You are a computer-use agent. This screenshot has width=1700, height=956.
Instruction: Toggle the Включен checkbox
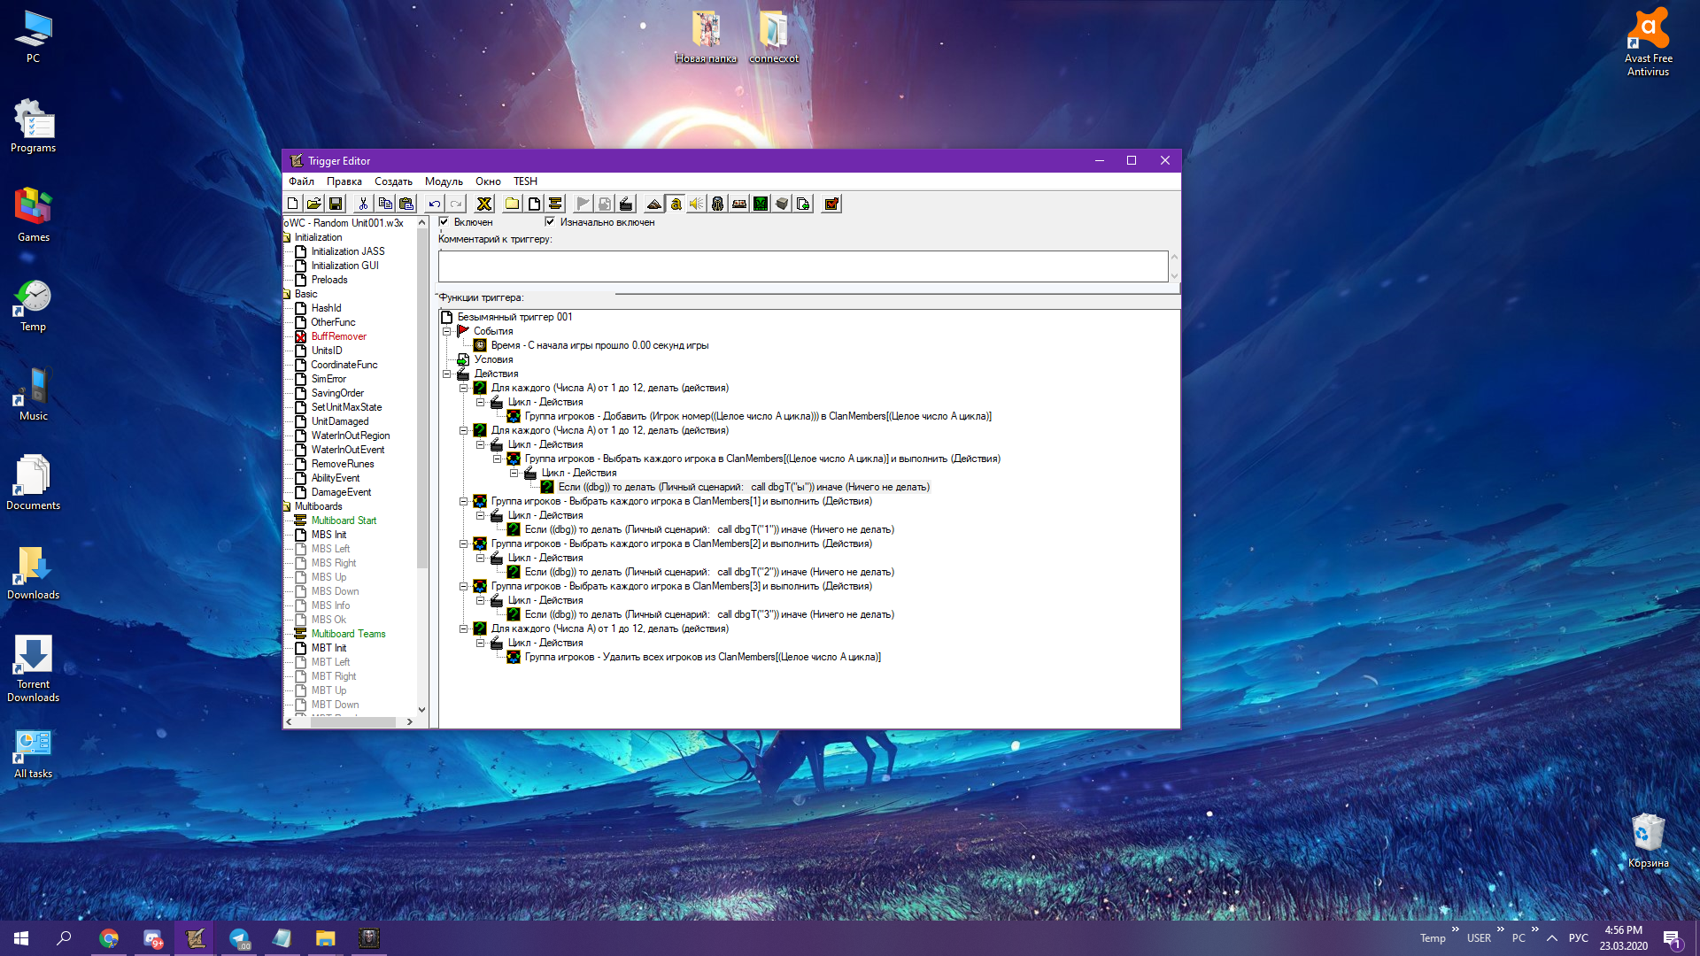coord(444,222)
